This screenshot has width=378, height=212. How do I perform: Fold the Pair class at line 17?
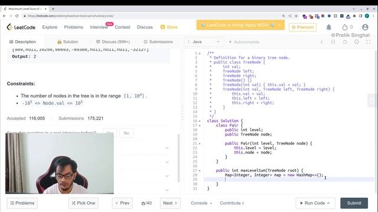point(200,125)
